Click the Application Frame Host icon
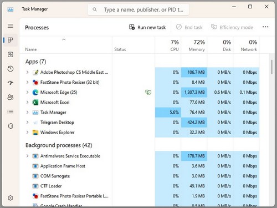 [35, 166]
